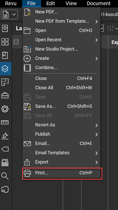Viewport: 118px width, 210px height.
Task: Click the filter sliders icon behind menu
Action: 110,28
